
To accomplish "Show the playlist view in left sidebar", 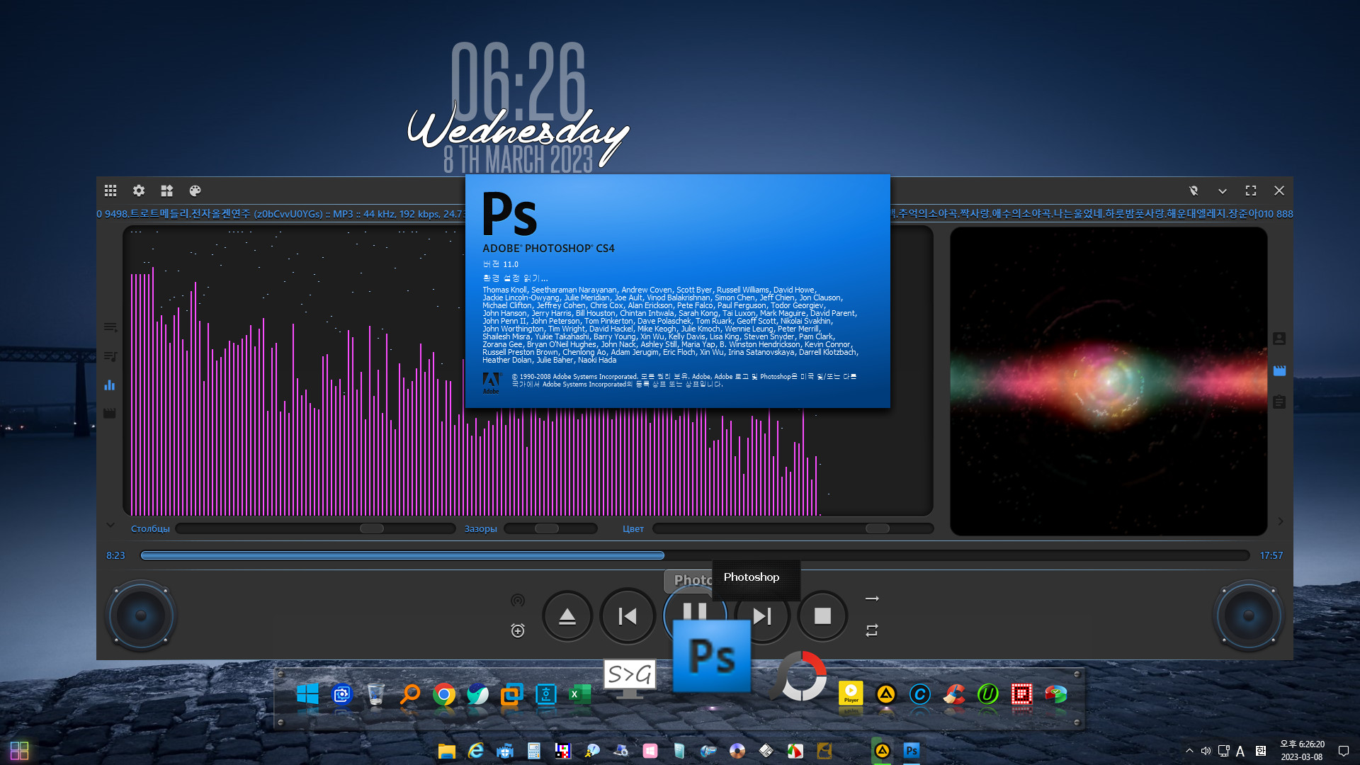I will click(110, 327).
